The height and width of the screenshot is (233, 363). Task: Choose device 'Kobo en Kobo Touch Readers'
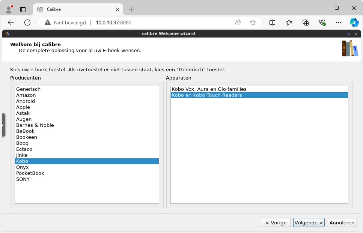pos(259,95)
